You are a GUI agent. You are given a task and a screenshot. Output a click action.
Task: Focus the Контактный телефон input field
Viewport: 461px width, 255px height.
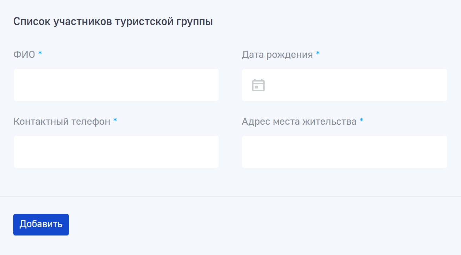pos(116,152)
